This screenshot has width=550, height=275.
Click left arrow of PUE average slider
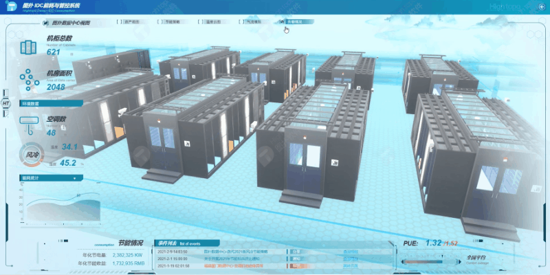(402, 262)
